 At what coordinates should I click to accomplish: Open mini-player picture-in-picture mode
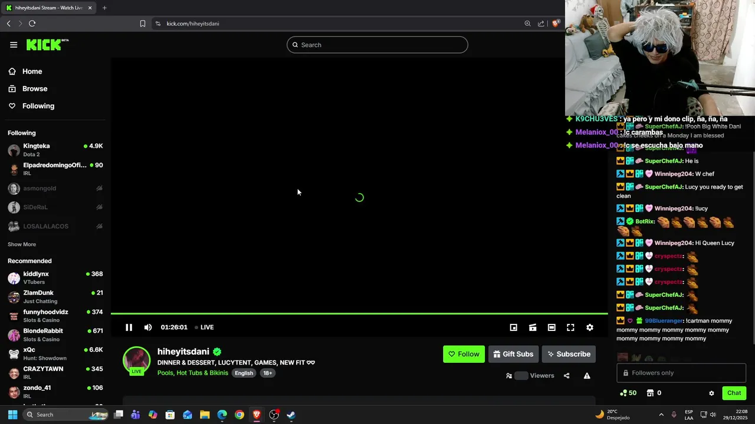514,327
